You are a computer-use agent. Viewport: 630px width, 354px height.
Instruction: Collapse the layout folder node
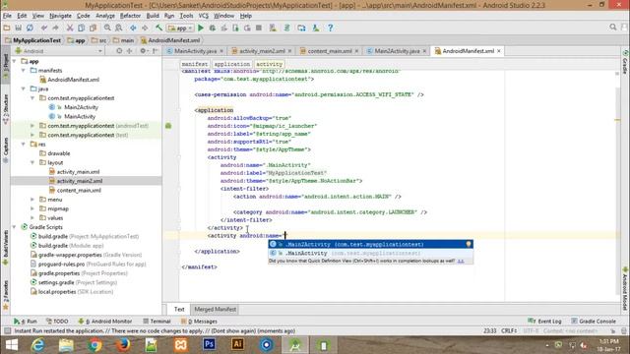coord(32,162)
